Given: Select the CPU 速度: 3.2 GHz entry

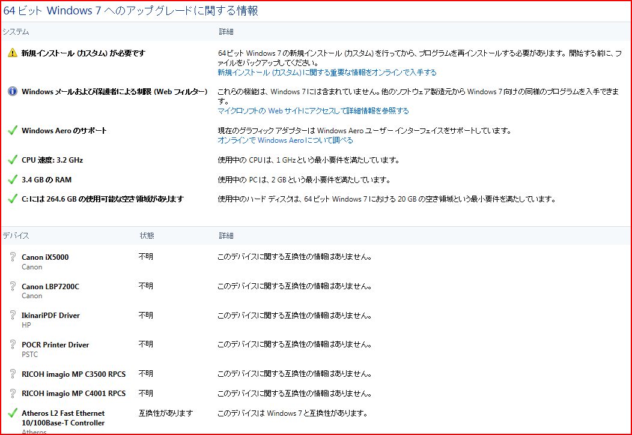Looking at the screenshot, I should pyautogui.click(x=52, y=160).
